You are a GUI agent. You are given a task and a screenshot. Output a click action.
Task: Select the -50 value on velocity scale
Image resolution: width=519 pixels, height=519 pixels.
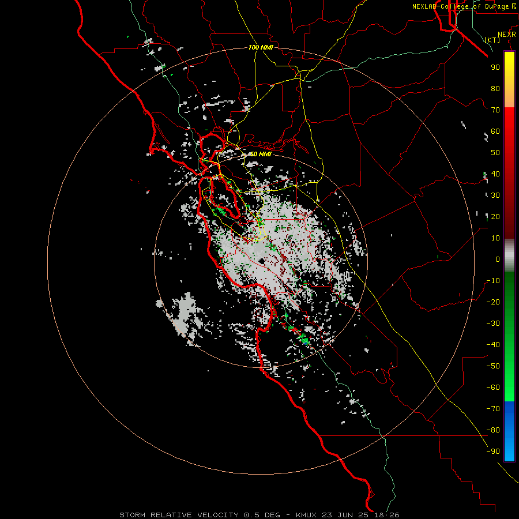point(493,366)
